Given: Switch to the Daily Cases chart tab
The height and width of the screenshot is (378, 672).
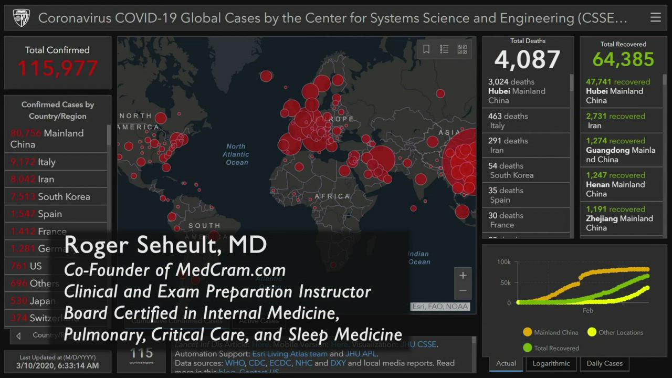Looking at the screenshot, I should click(x=604, y=363).
